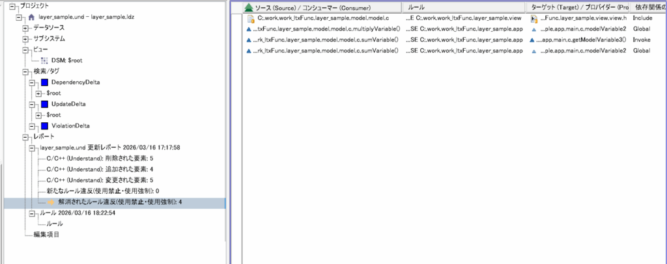Click the 依存関係 column header
667x264 pixels.
pos(647,7)
